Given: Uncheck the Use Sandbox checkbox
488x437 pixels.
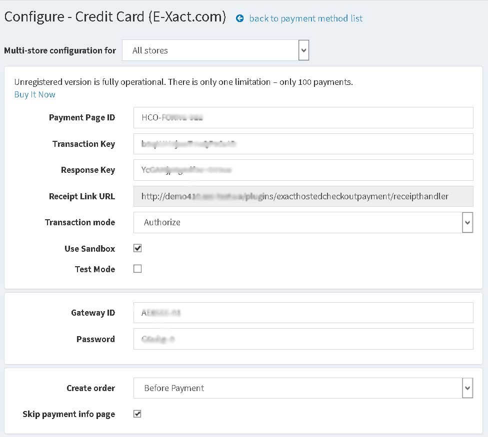Looking at the screenshot, I should 137,248.
